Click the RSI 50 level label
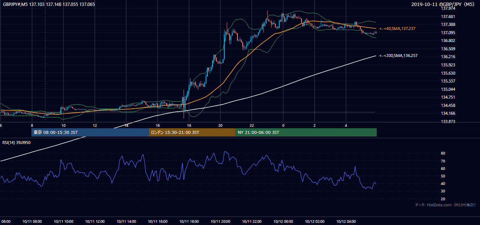The width and height of the screenshot is (480, 225). point(443,176)
